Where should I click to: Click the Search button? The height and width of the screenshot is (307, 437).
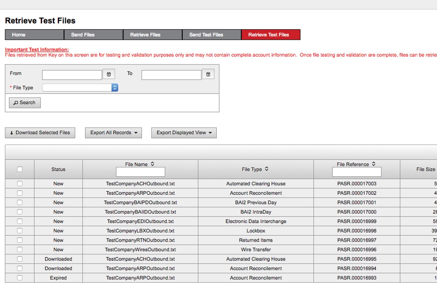tap(25, 103)
